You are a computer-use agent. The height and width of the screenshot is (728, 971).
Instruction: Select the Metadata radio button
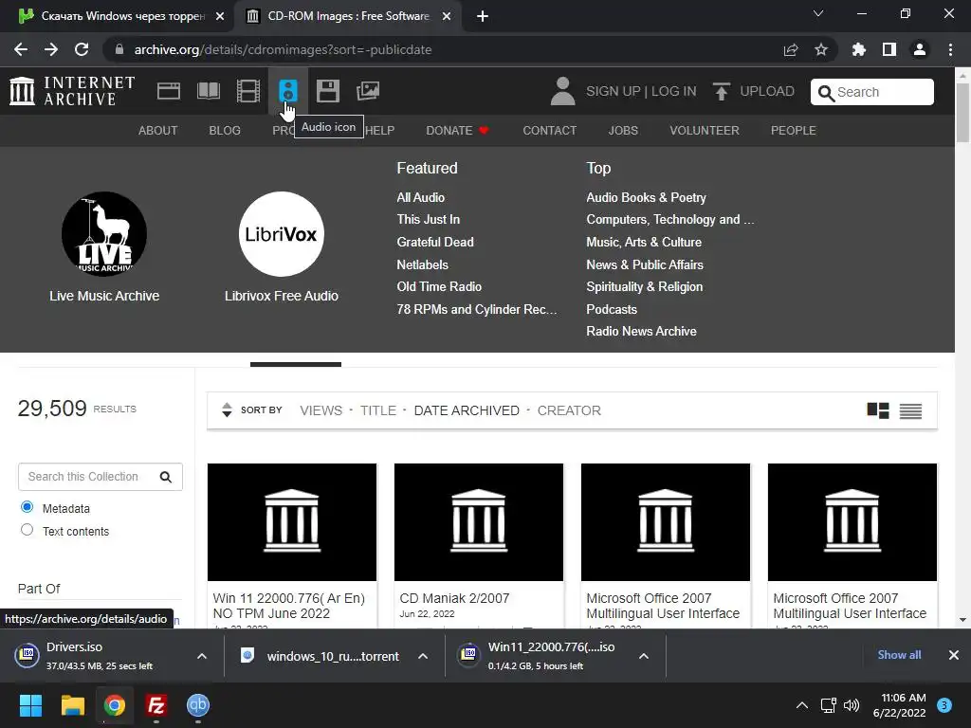coord(27,507)
